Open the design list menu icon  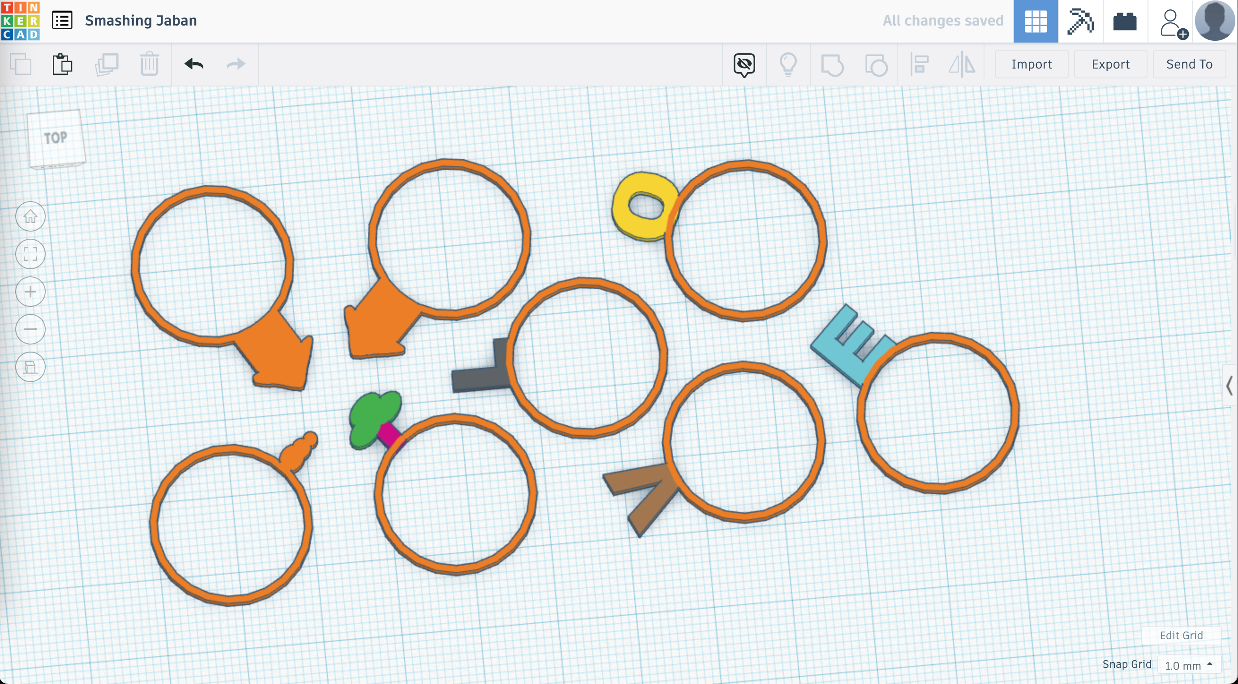[62, 21]
